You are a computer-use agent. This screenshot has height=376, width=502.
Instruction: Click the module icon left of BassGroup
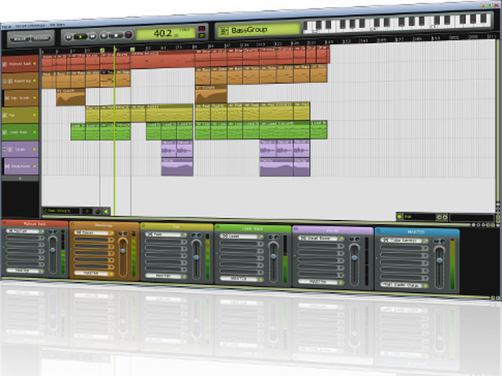[224, 31]
